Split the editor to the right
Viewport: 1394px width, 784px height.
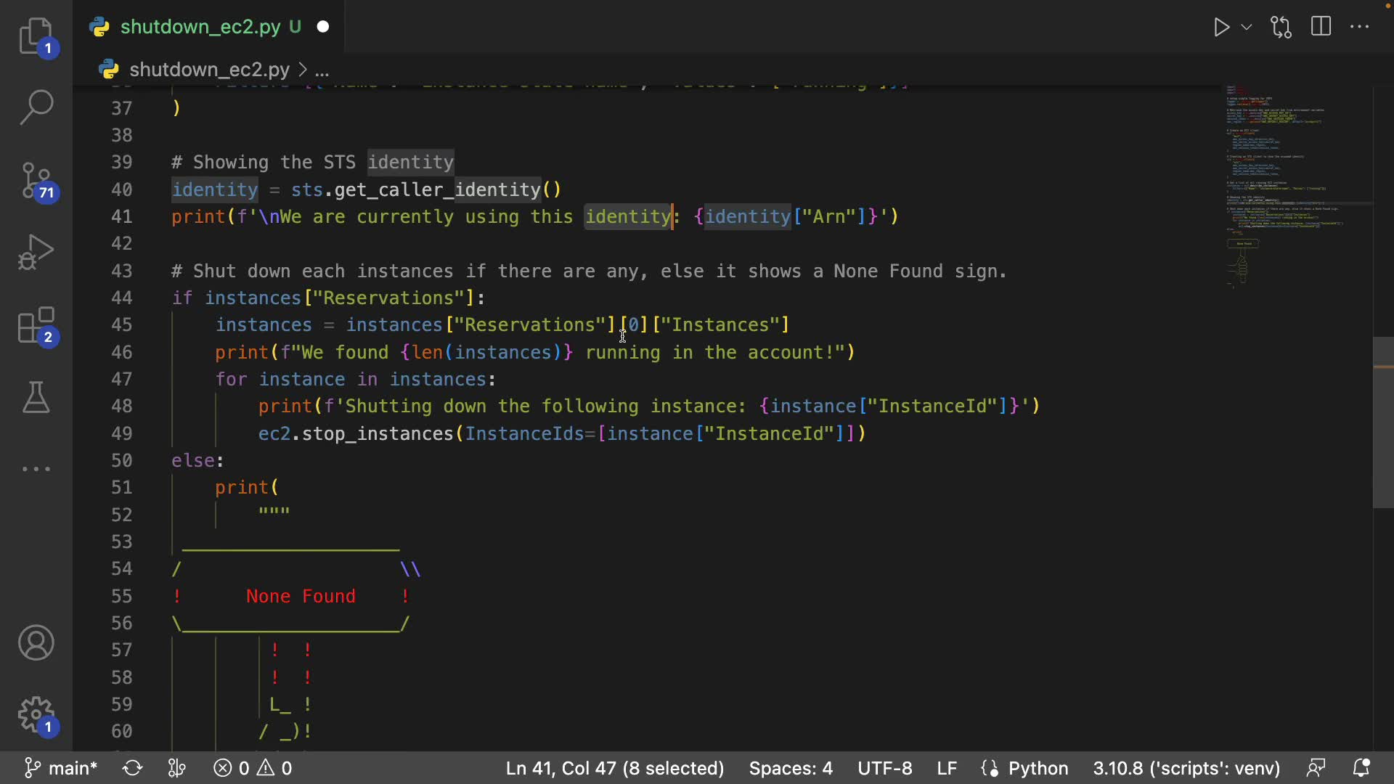[1321, 27]
